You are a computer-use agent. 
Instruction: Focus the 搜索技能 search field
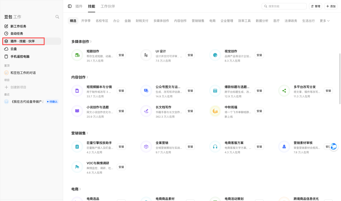[284, 6]
